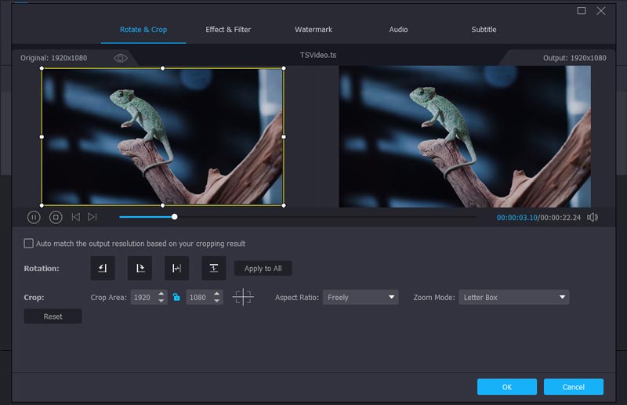
Task: Toggle the original preview eye icon
Action: coord(121,58)
